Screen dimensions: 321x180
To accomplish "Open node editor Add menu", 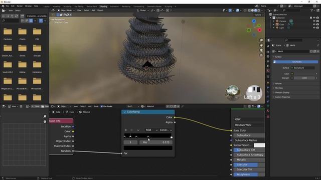I will [x=90, y=106].
